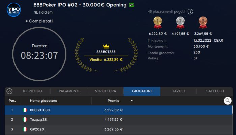The width and height of the screenshot is (236, 135).
Task: Click the NL Hold'em game type label
Action: (43, 12)
